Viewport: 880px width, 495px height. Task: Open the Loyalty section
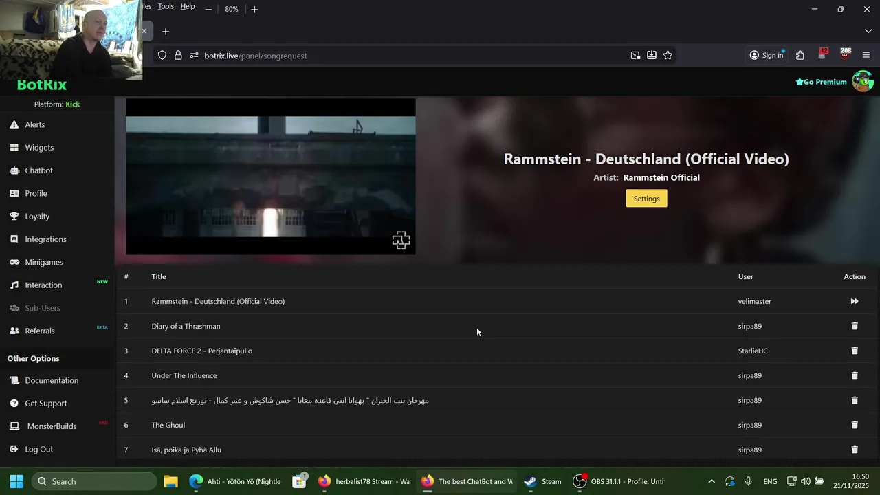coord(37,216)
